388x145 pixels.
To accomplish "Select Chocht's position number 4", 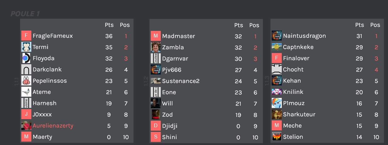I will point(376,70).
